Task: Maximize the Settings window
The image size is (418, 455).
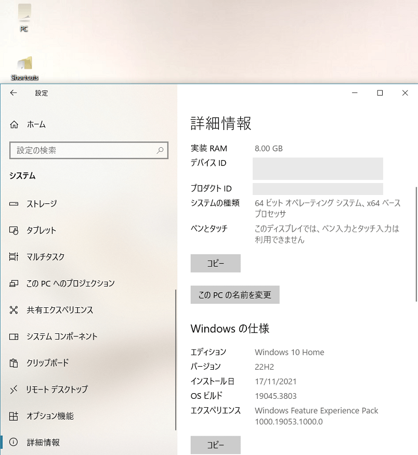Action: pos(380,93)
